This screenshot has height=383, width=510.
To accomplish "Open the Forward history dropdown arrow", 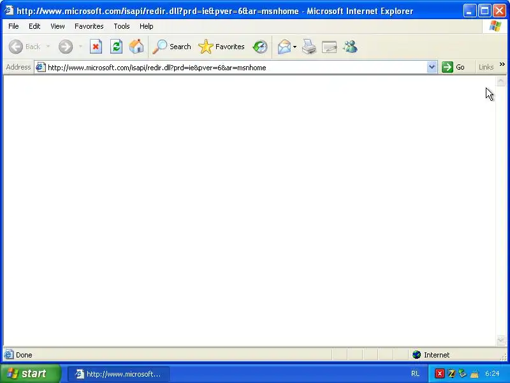I will coord(80,47).
